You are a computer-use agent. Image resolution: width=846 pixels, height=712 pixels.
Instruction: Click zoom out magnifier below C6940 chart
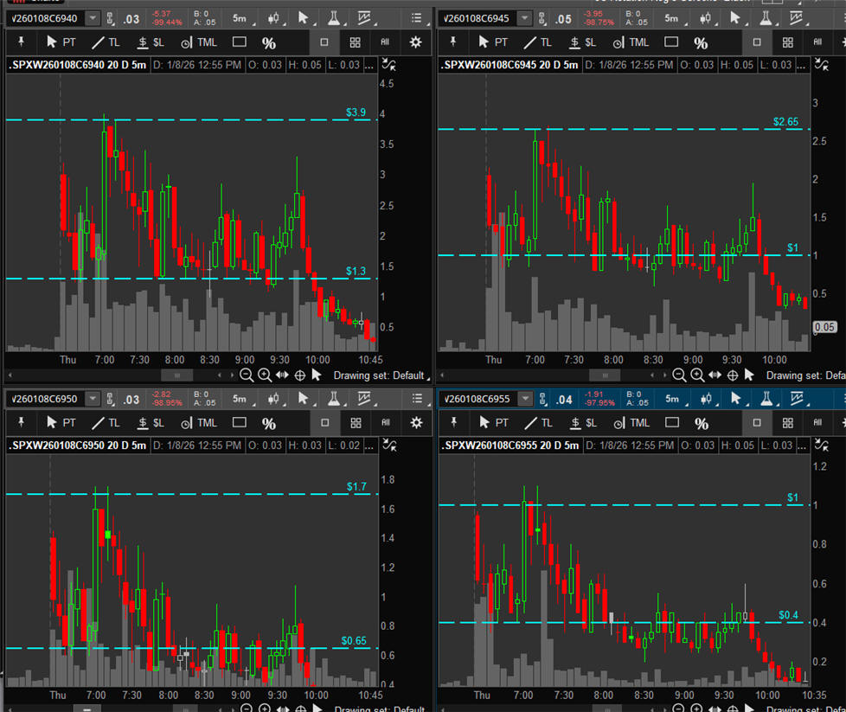tap(247, 375)
